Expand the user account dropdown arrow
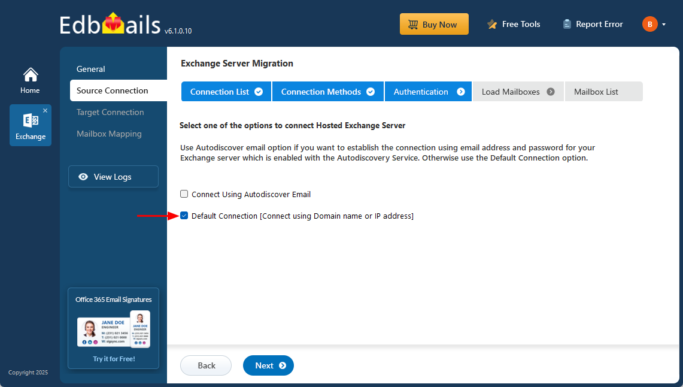 664,25
